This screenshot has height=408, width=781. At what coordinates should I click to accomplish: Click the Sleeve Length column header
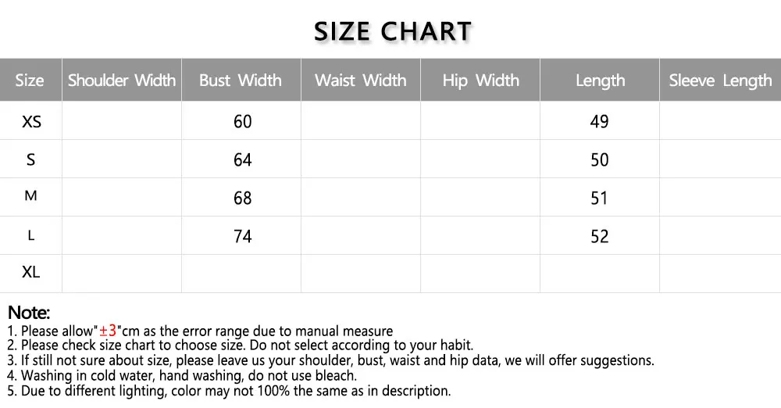(720, 81)
